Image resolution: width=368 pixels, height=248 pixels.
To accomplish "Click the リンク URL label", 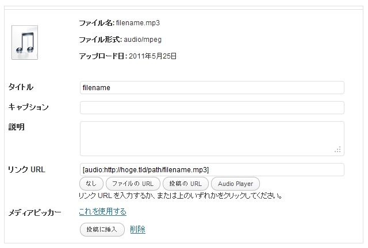I will (x=26, y=169).
